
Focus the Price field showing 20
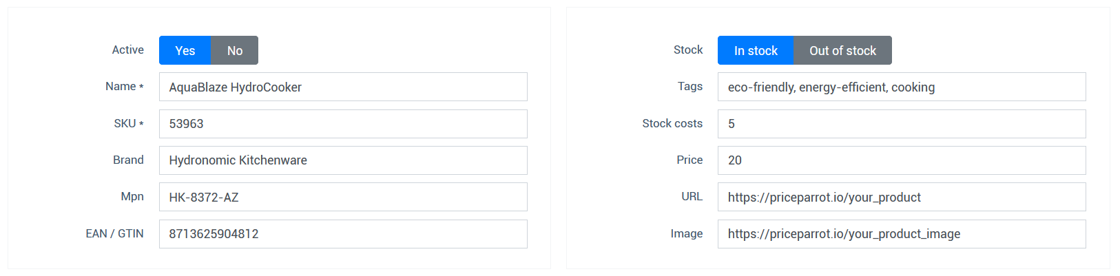(901, 160)
